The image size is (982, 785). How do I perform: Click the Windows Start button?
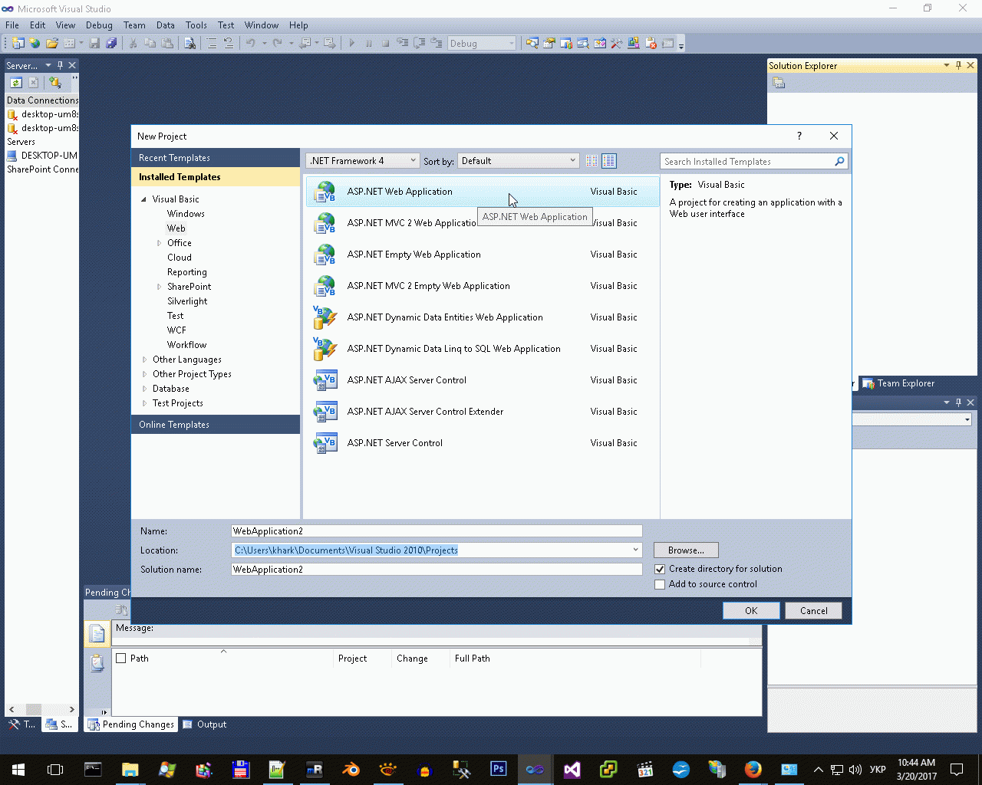(x=18, y=769)
